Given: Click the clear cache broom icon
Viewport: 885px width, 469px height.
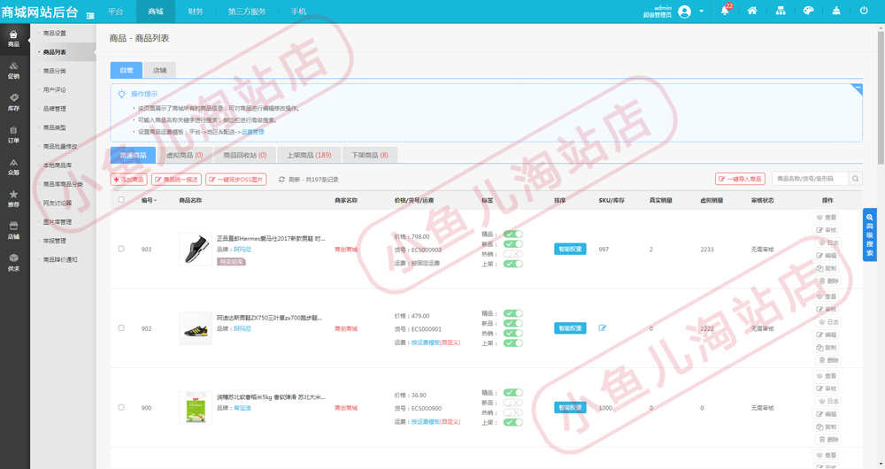Looking at the screenshot, I should tap(836, 11).
